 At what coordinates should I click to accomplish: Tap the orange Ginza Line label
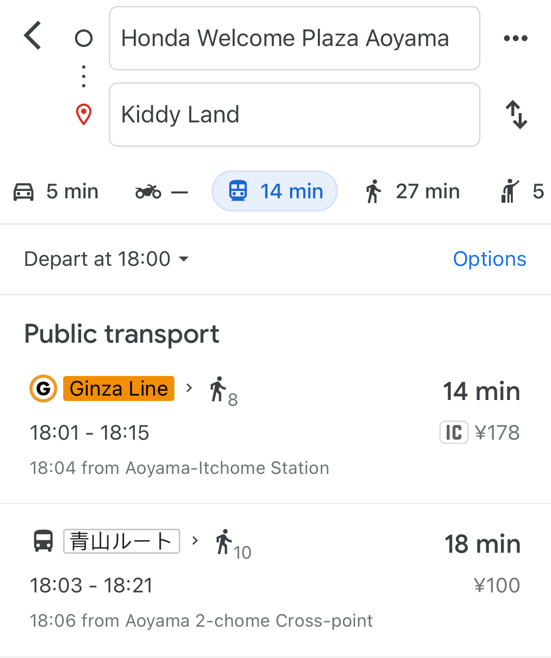coord(119,389)
